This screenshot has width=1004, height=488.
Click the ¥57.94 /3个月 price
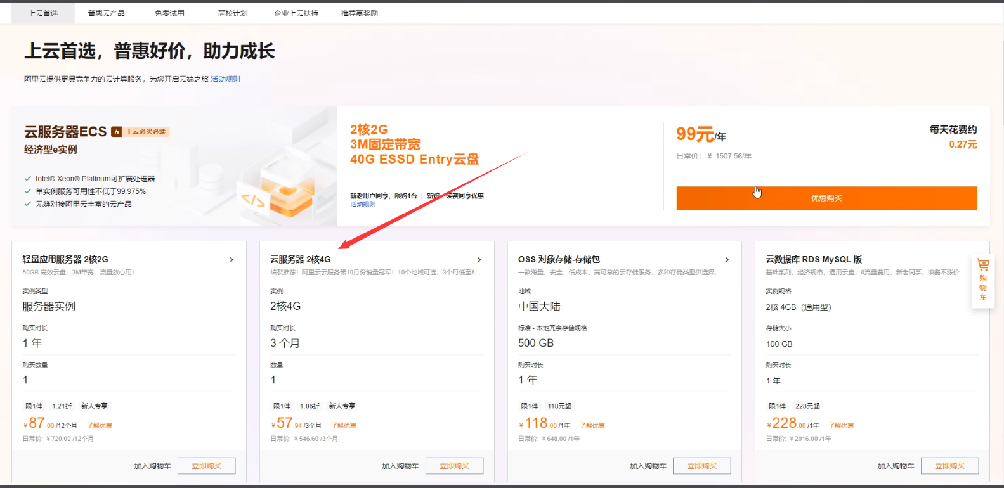[296, 423]
